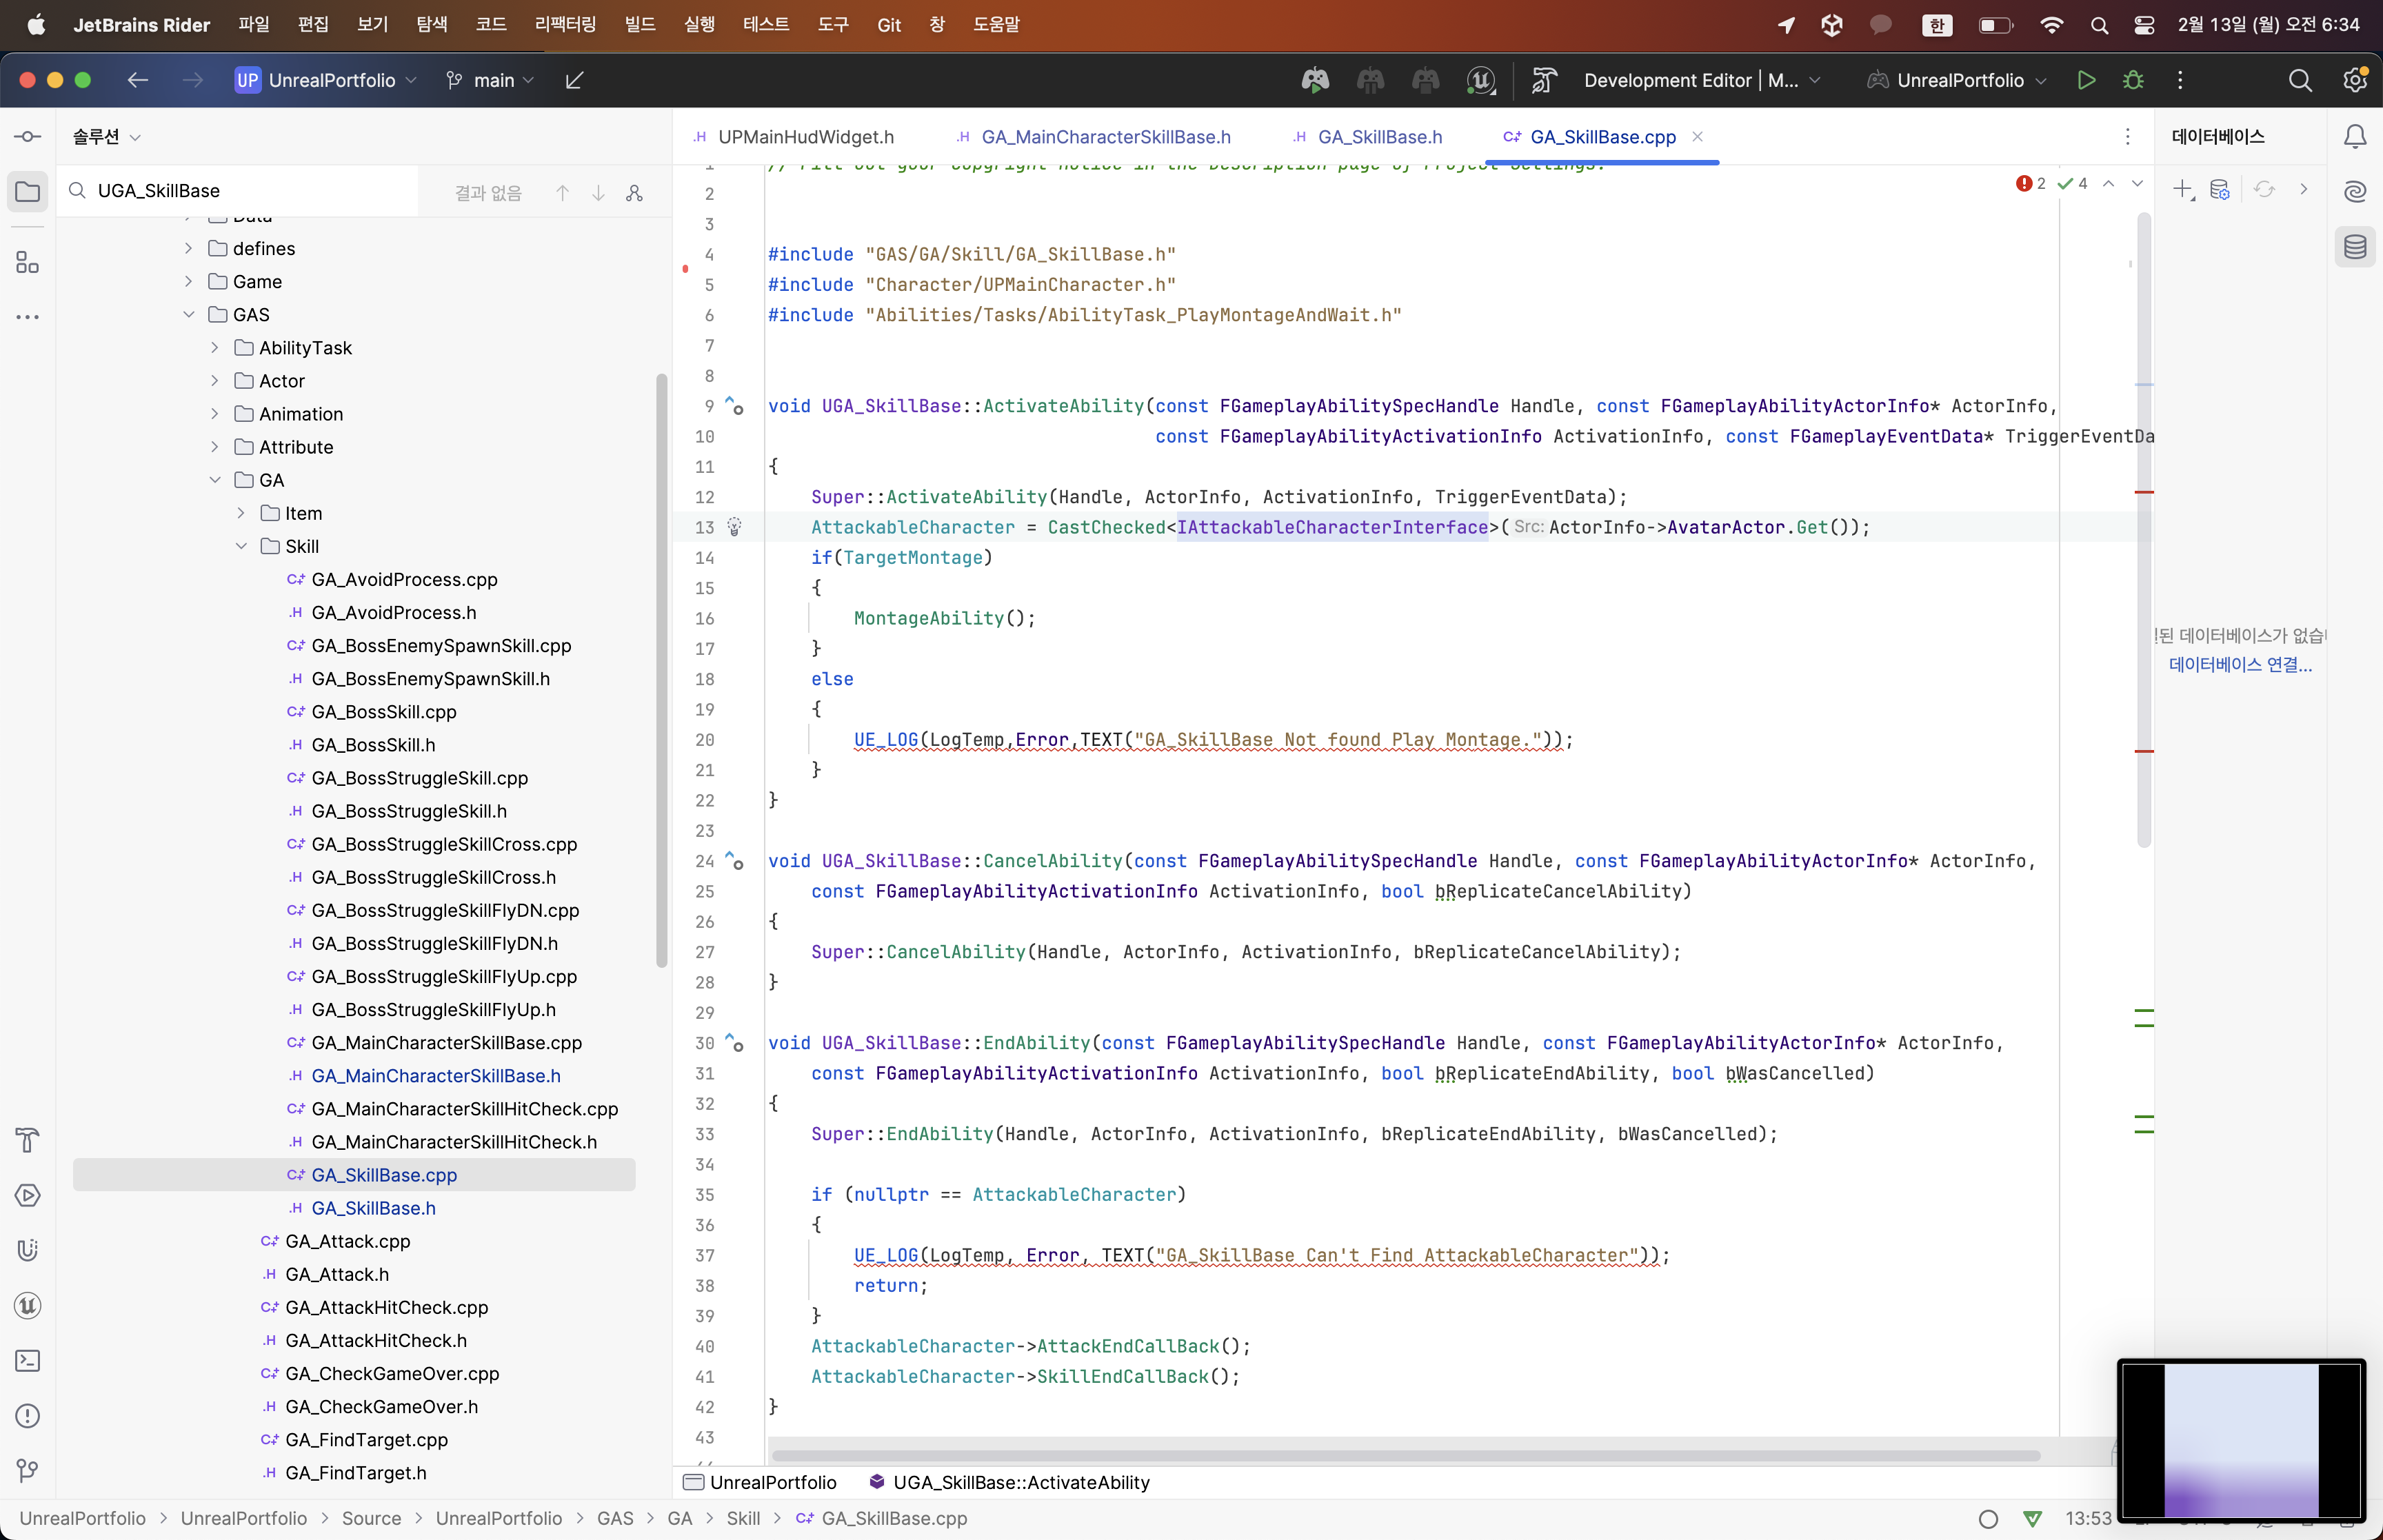Open GA_BossSkill.cpp in the tree

(x=383, y=712)
